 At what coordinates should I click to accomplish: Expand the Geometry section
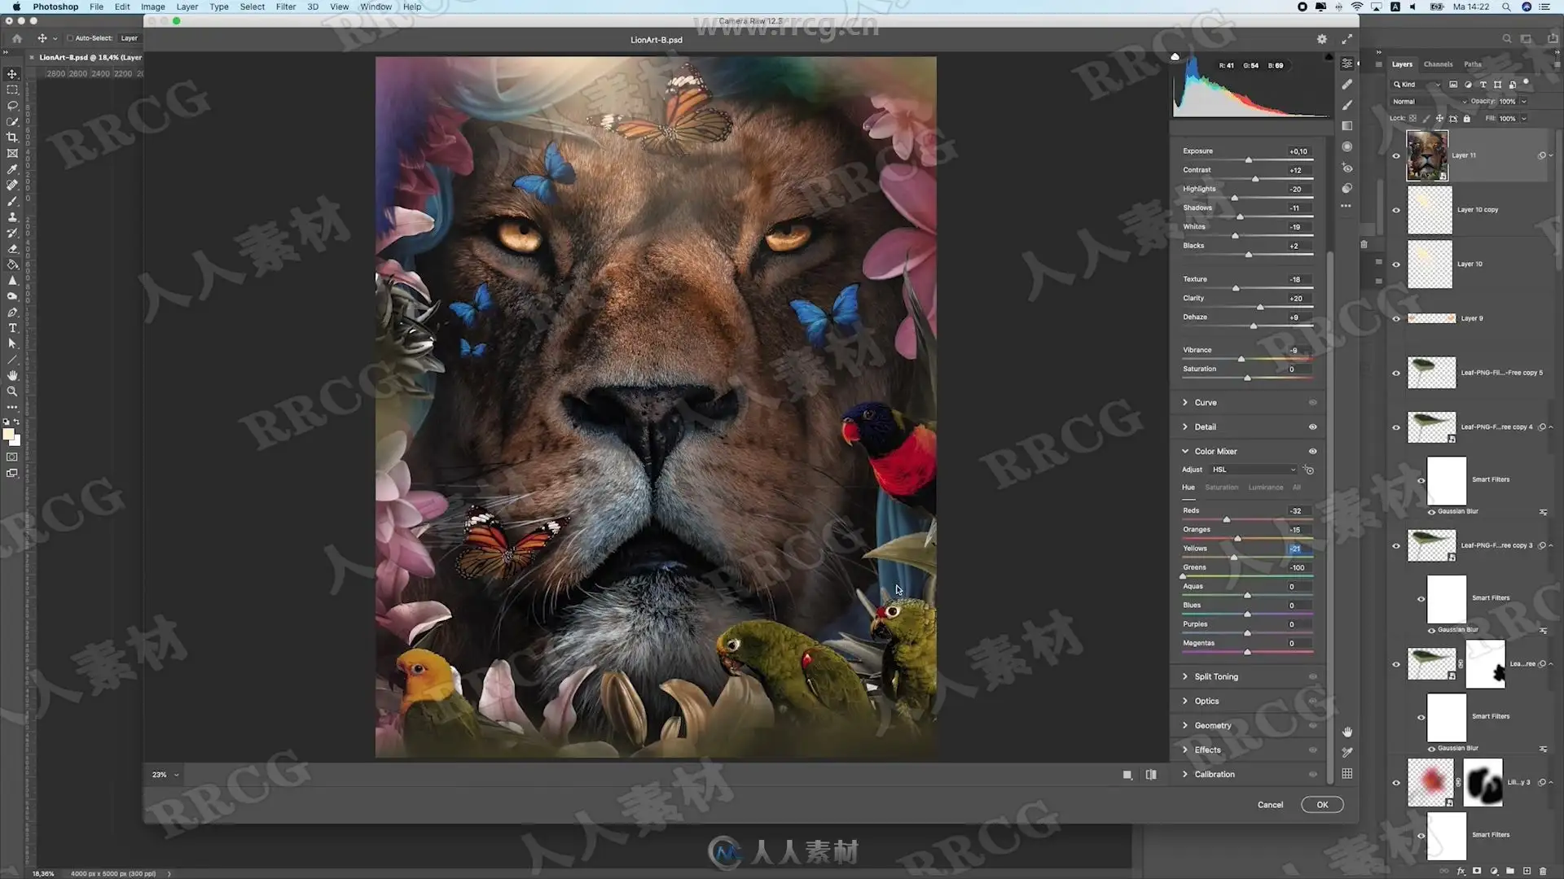pyautogui.click(x=1184, y=726)
